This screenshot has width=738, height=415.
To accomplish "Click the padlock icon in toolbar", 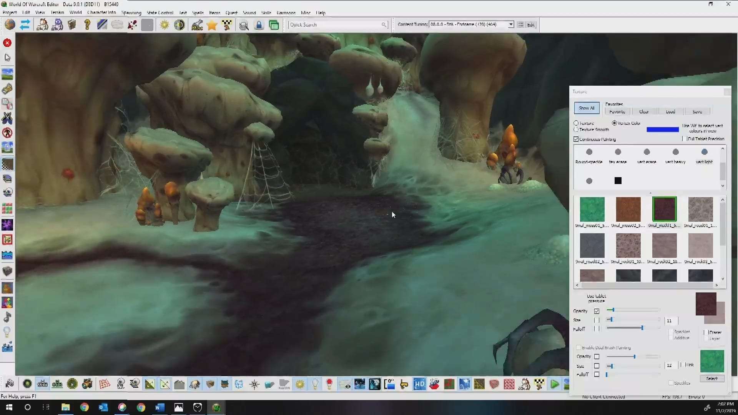I will (259, 25).
